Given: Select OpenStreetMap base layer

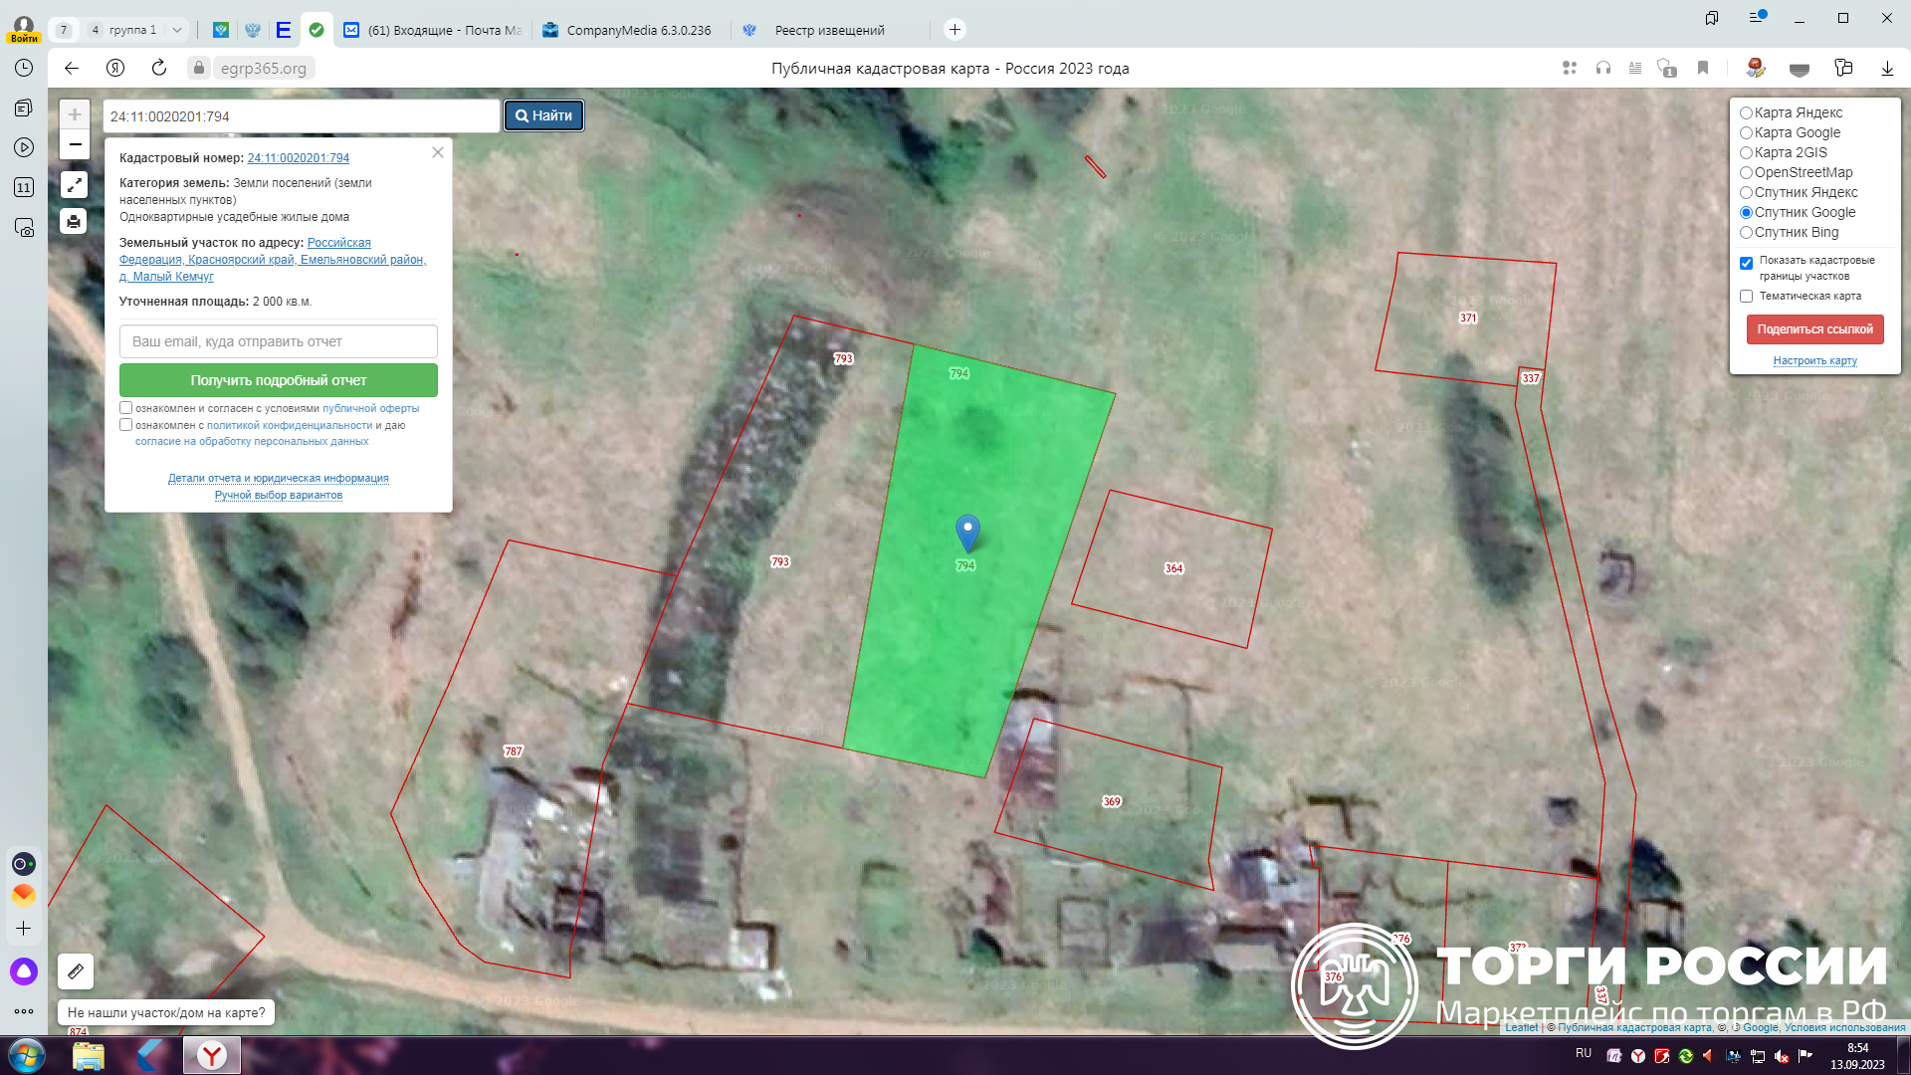Looking at the screenshot, I should coord(1746,173).
